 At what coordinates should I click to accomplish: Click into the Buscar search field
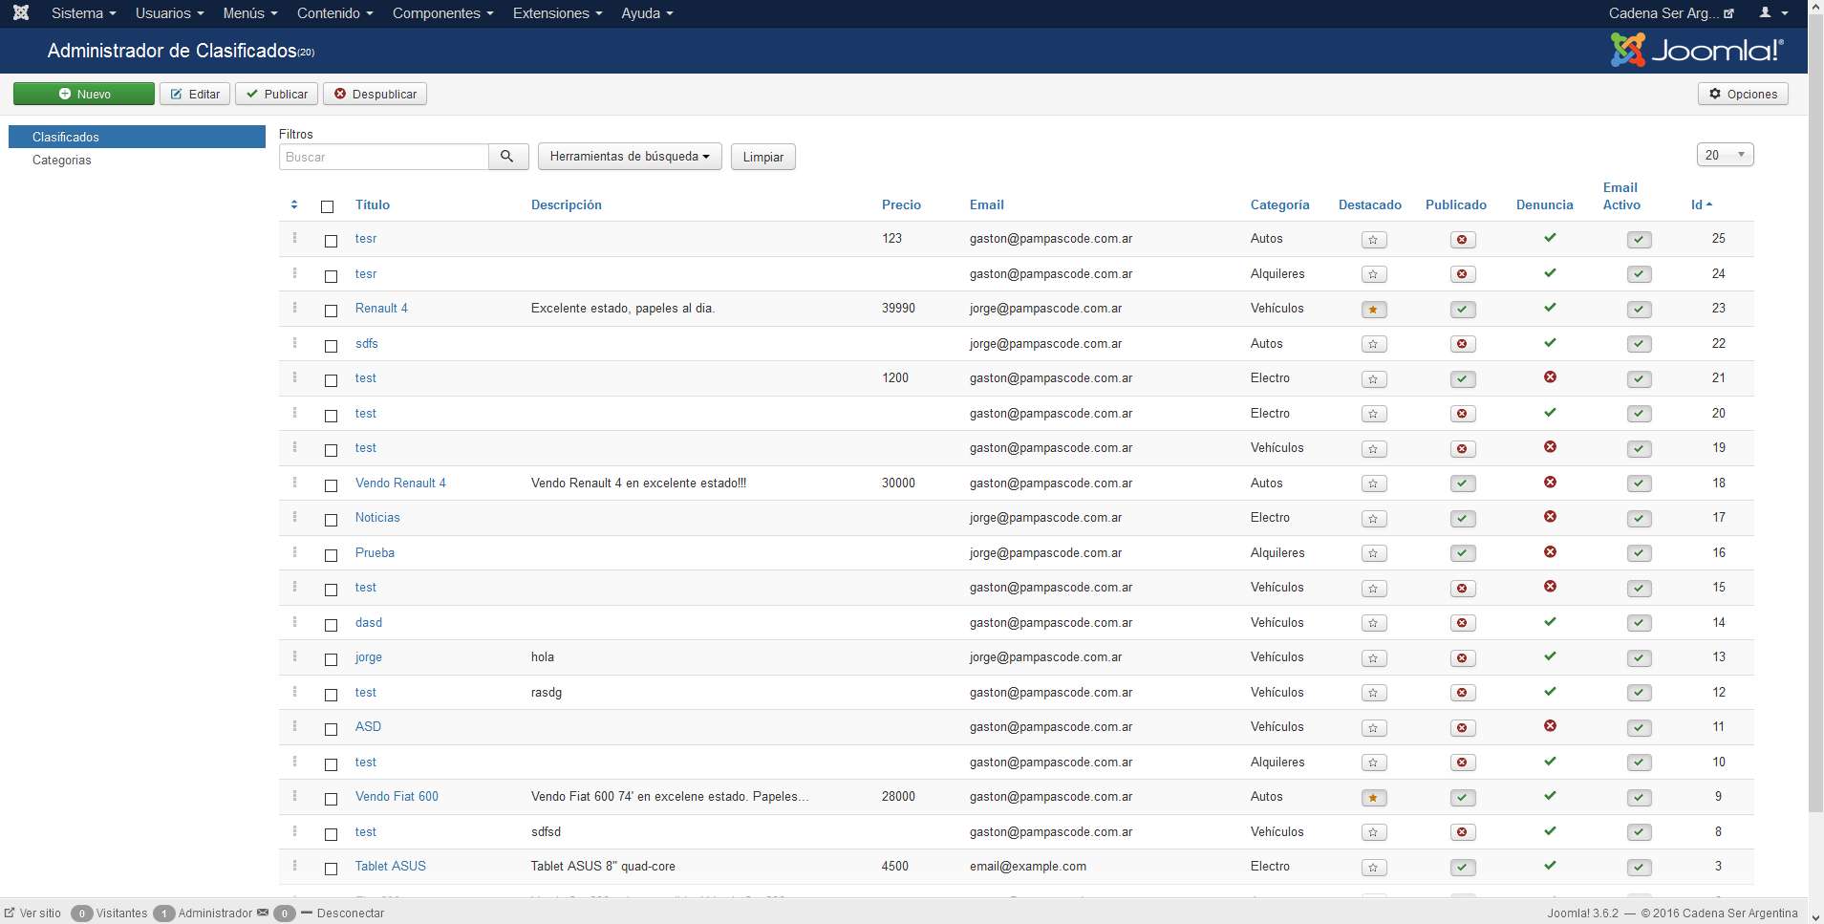pyautogui.click(x=383, y=157)
